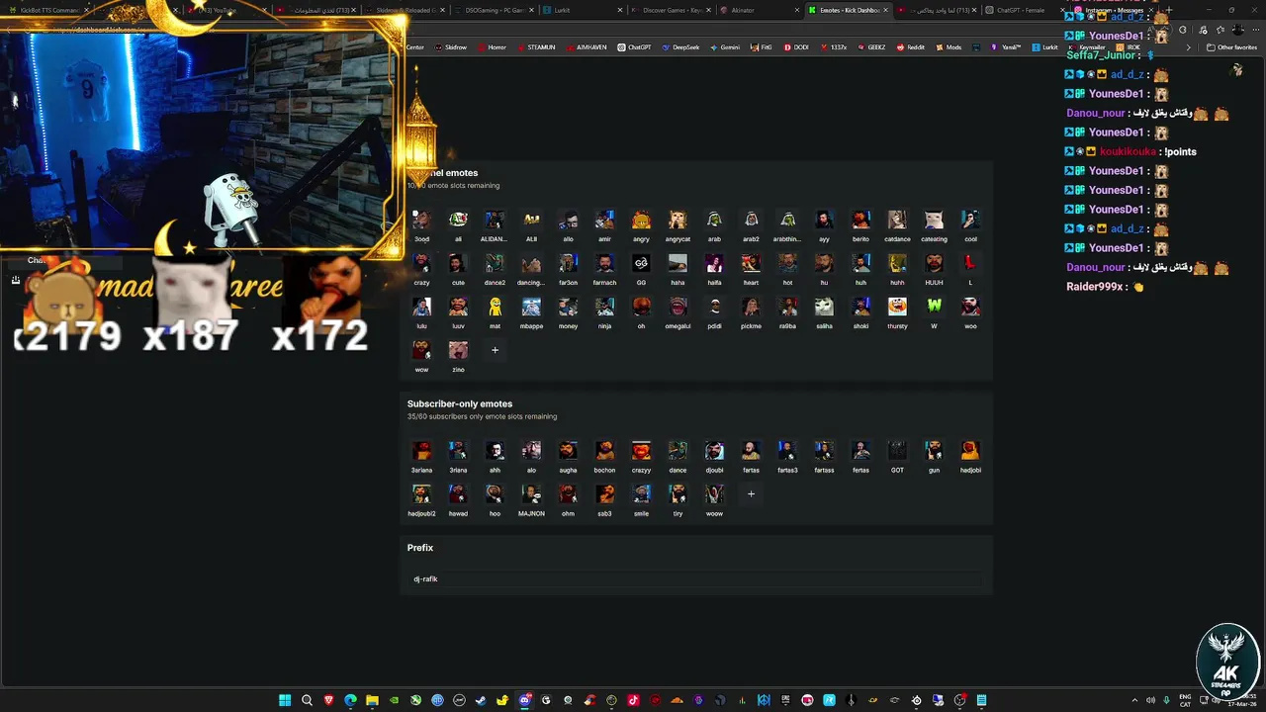Screen dimensions: 1266x712
Task: Open the 1337x bookmark
Action: (833, 47)
